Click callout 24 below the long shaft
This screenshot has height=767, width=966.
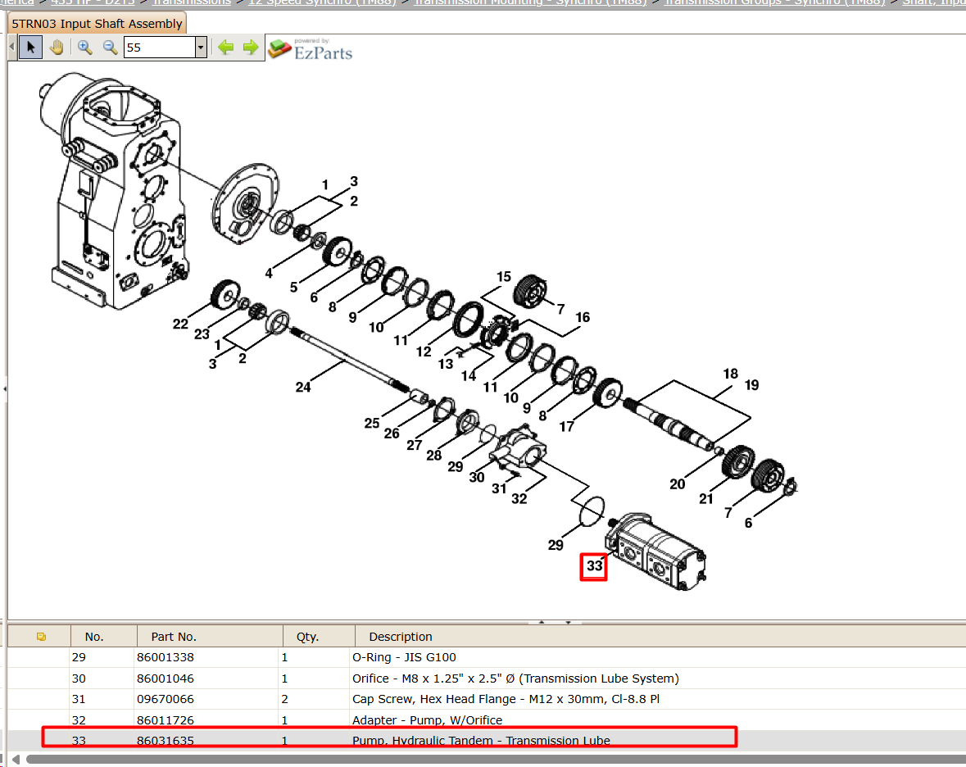(302, 387)
